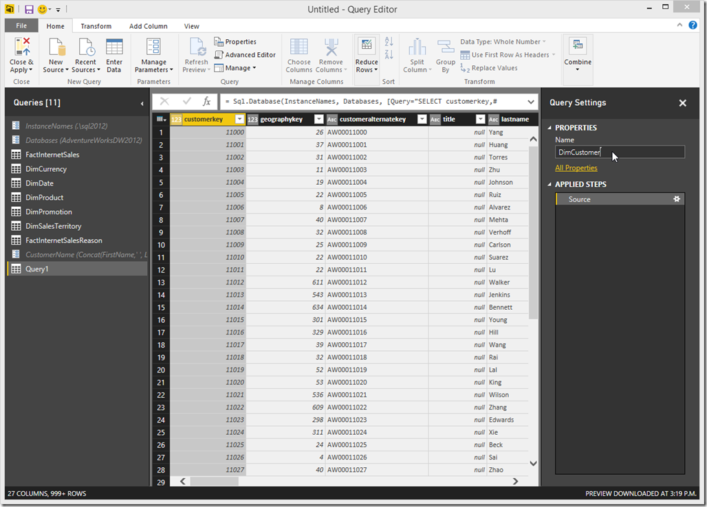707x507 pixels.
Task: Open the Advanced Editor
Action: click(x=245, y=54)
